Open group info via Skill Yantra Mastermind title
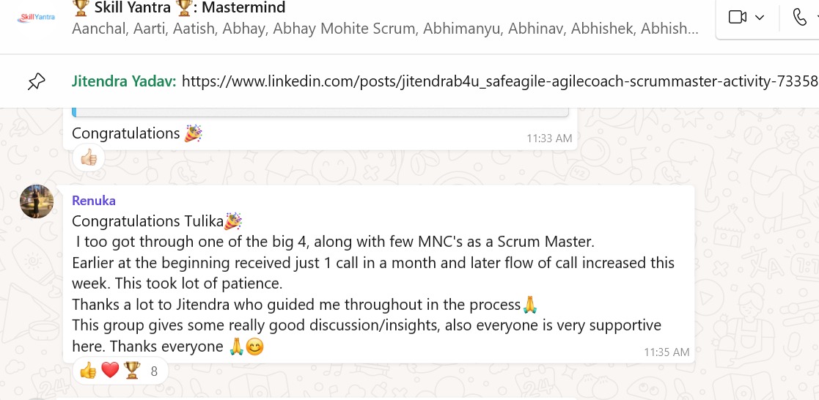The image size is (819, 400). 180,9
